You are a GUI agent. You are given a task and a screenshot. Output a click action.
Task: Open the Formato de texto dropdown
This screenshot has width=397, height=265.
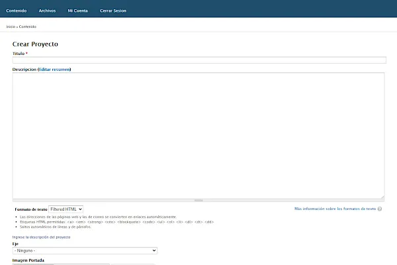[66, 209]
